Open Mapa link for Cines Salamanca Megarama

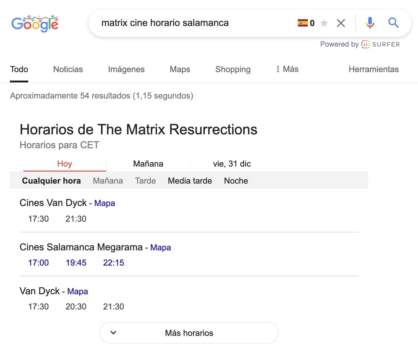pos(161,247)
